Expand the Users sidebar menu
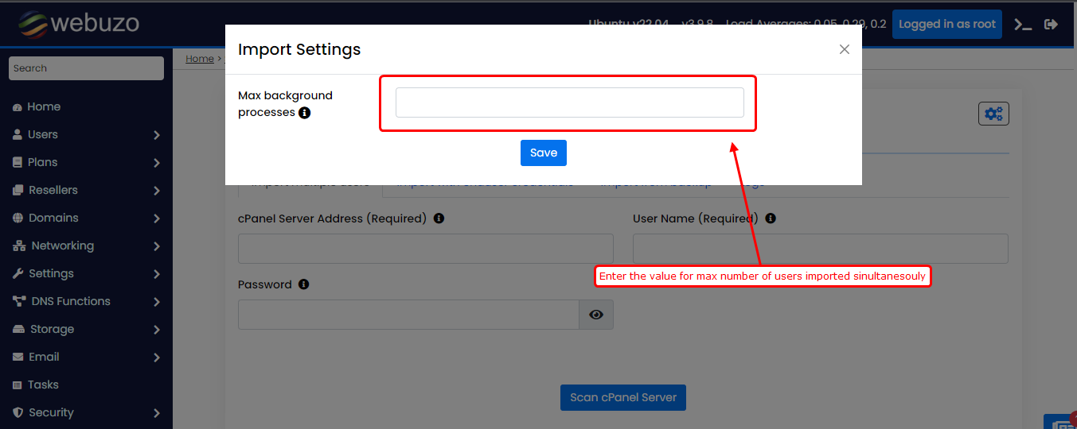 click(x=87, y=134)
